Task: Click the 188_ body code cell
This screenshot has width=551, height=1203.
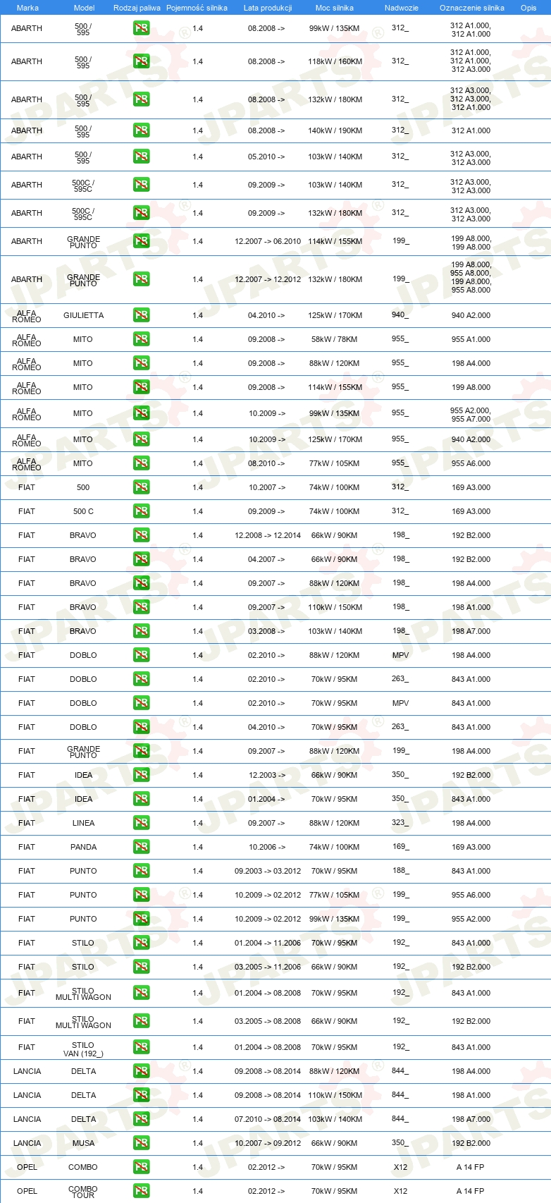Action: pos(400,870)
